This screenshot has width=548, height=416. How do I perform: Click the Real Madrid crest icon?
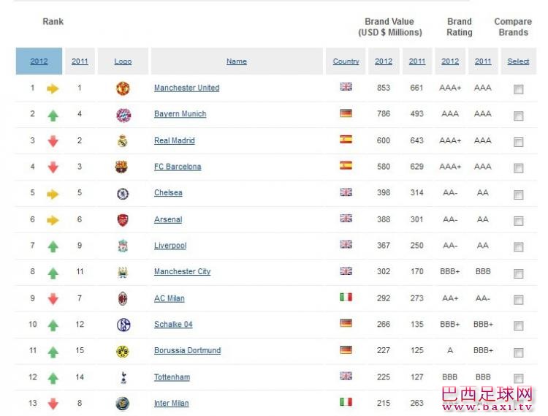coord(122,141)
